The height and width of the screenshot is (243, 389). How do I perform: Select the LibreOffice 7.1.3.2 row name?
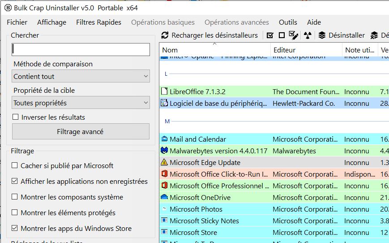click(197, 91)
